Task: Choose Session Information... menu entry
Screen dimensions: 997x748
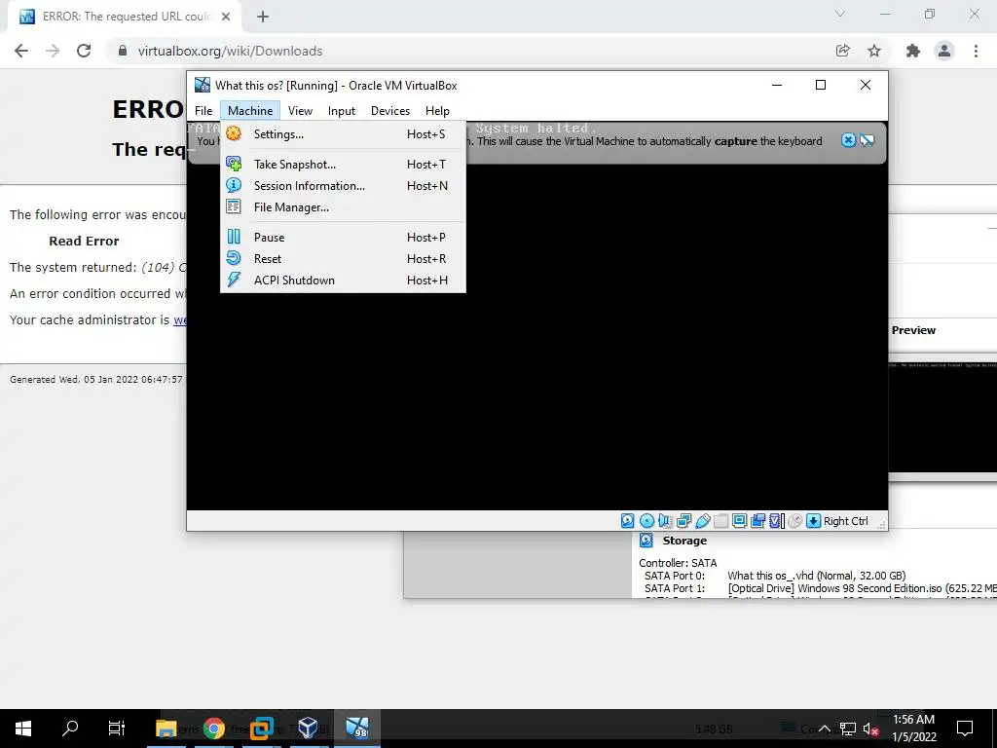Action: coord(343,185)
